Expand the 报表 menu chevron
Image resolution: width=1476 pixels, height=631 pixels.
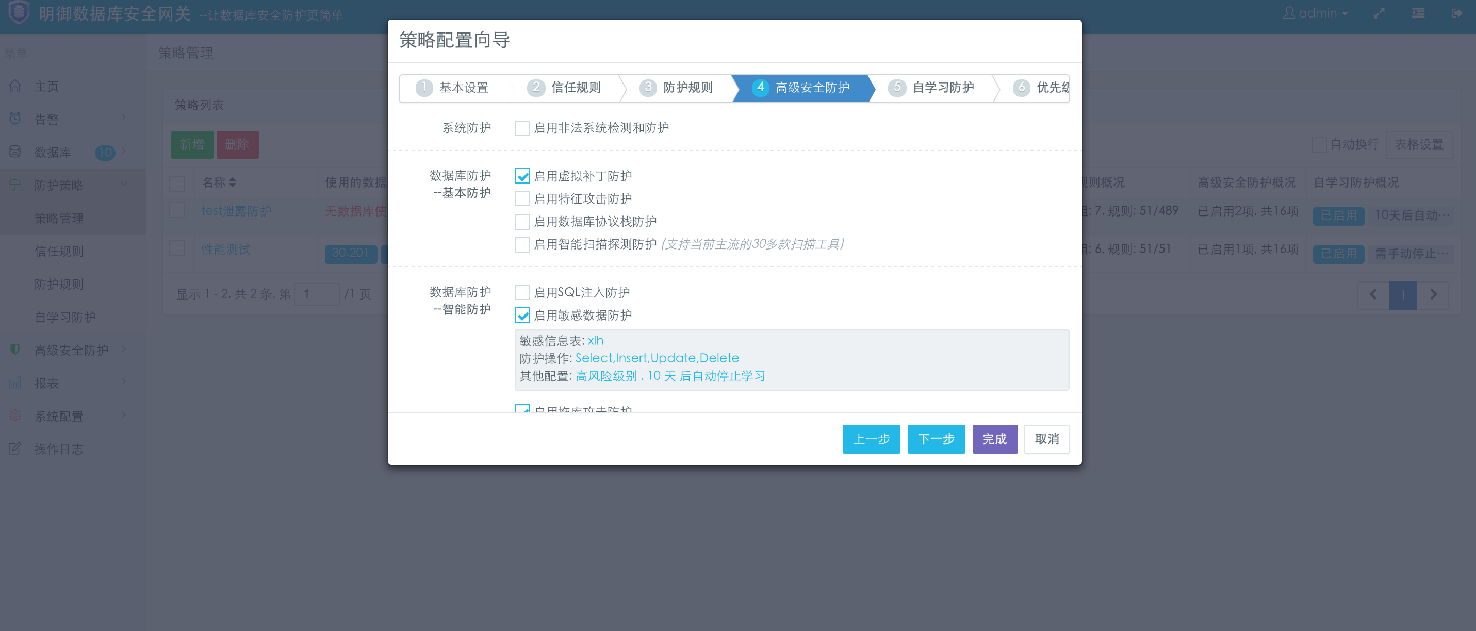coord(124,382)
